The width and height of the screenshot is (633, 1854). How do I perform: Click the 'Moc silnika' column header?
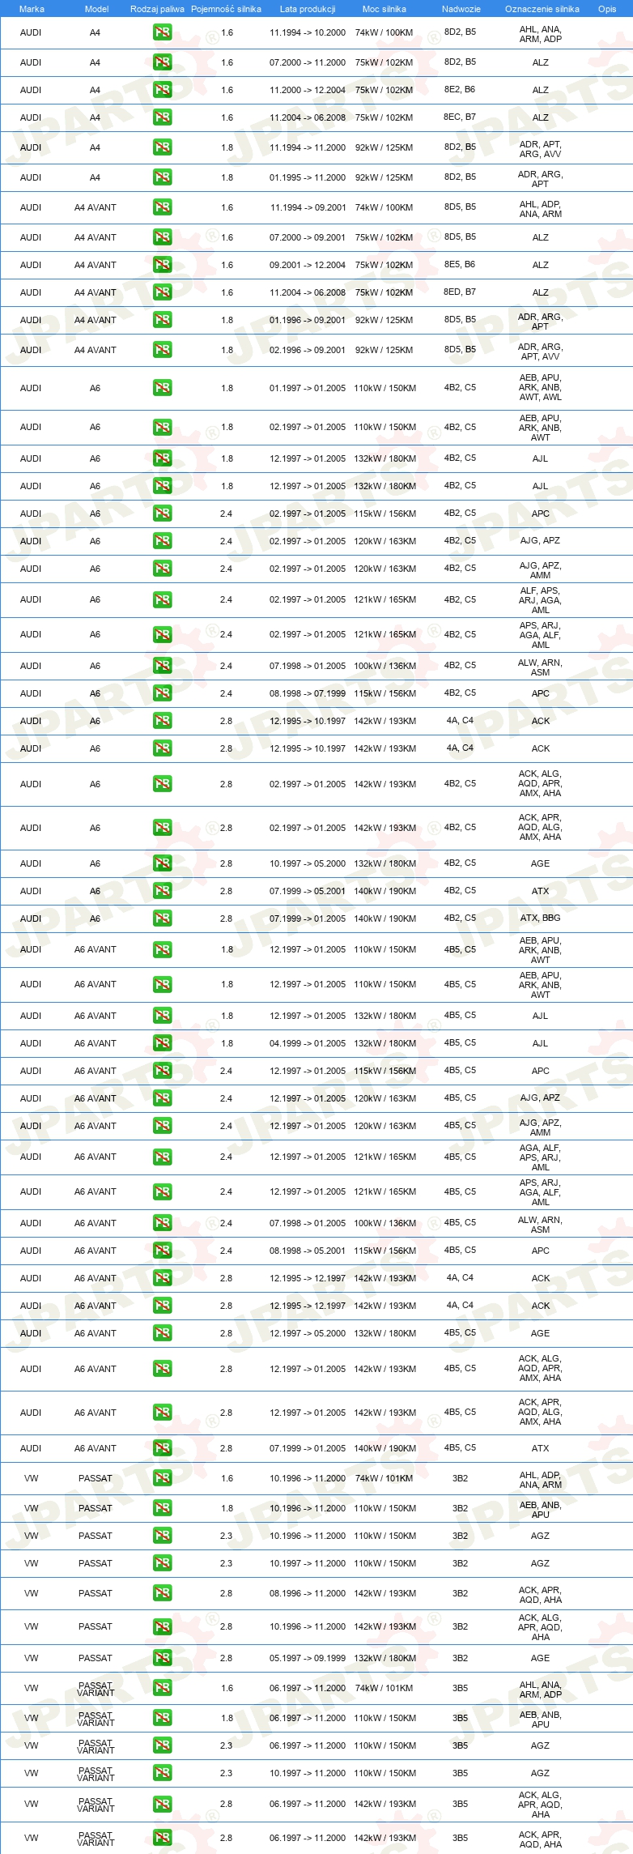pyautogui.click(x=384, y=9)
